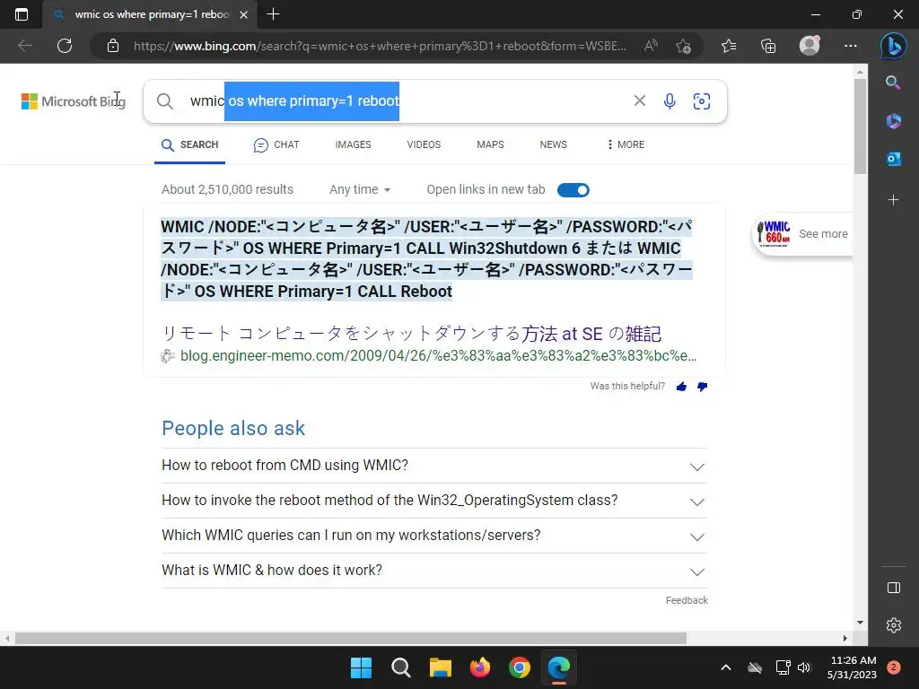Screen dimensions: 919x689
Task: Expand Which WMIC queries can I run
Action: click(x=434, y=536)
